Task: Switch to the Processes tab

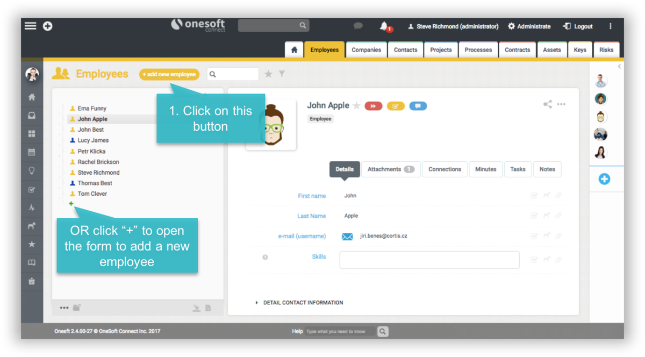Action: (x=478, y=49)
